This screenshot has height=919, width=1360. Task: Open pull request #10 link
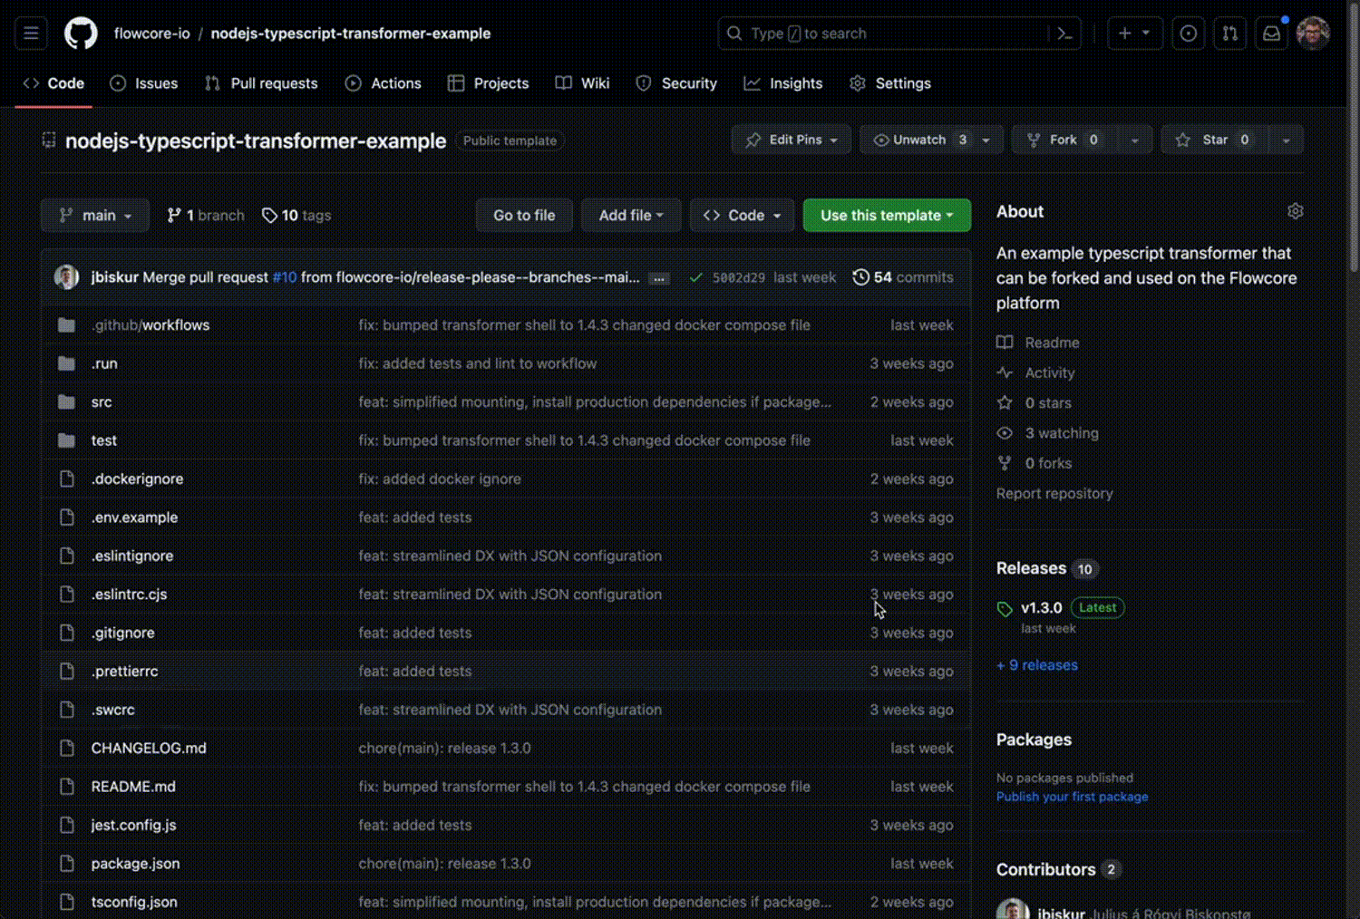click(x=285, y=277)
